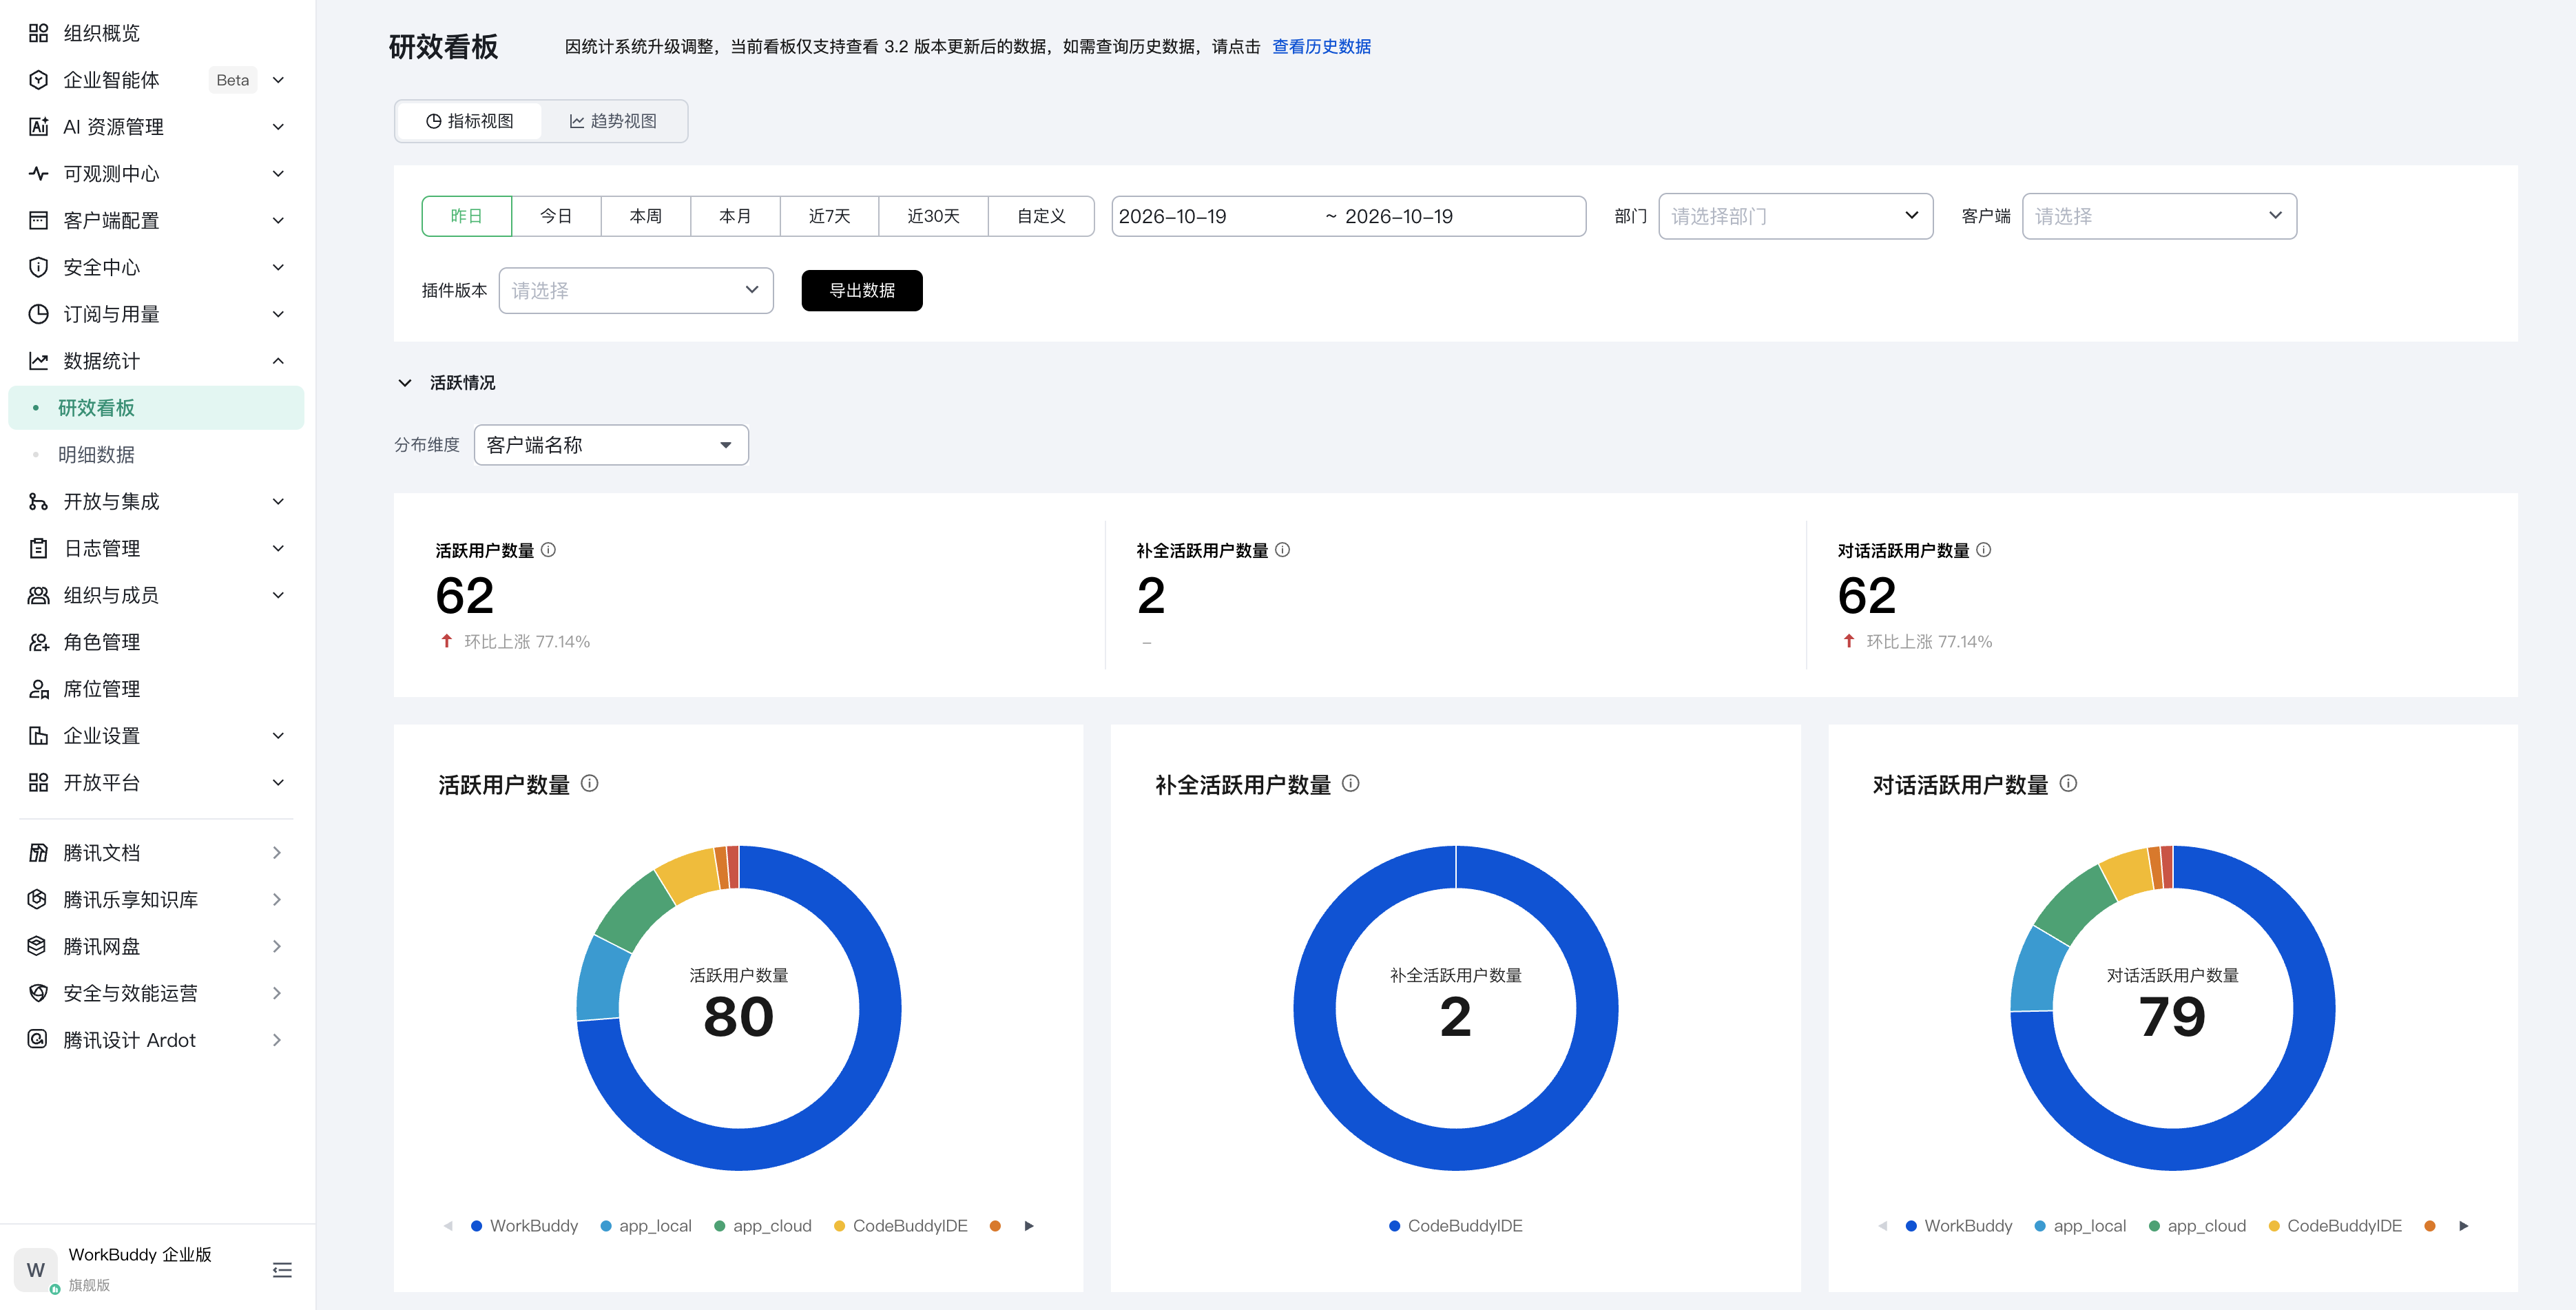
Task: Collapse the sidebar with the menu fold icon
Action: pos(282,1270)
